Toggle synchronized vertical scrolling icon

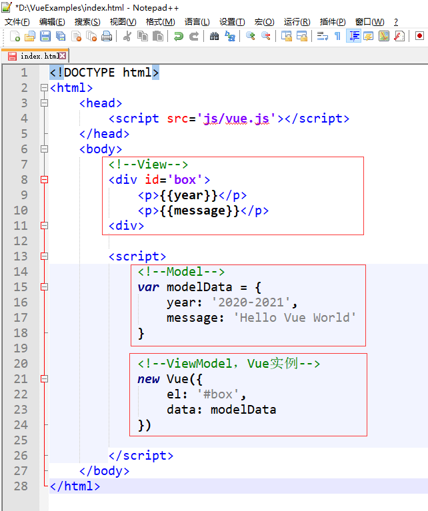[x=287, y=36]
